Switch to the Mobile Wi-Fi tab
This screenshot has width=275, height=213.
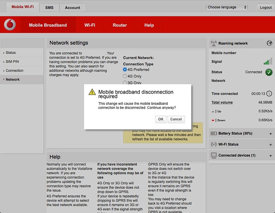(x=22, y=7)
